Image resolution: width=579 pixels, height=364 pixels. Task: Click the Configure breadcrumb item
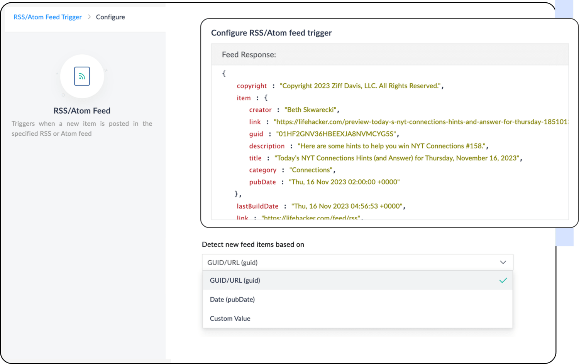110,17
